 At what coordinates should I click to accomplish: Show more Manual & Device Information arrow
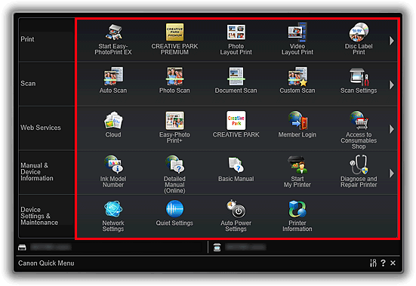(392, 174)
